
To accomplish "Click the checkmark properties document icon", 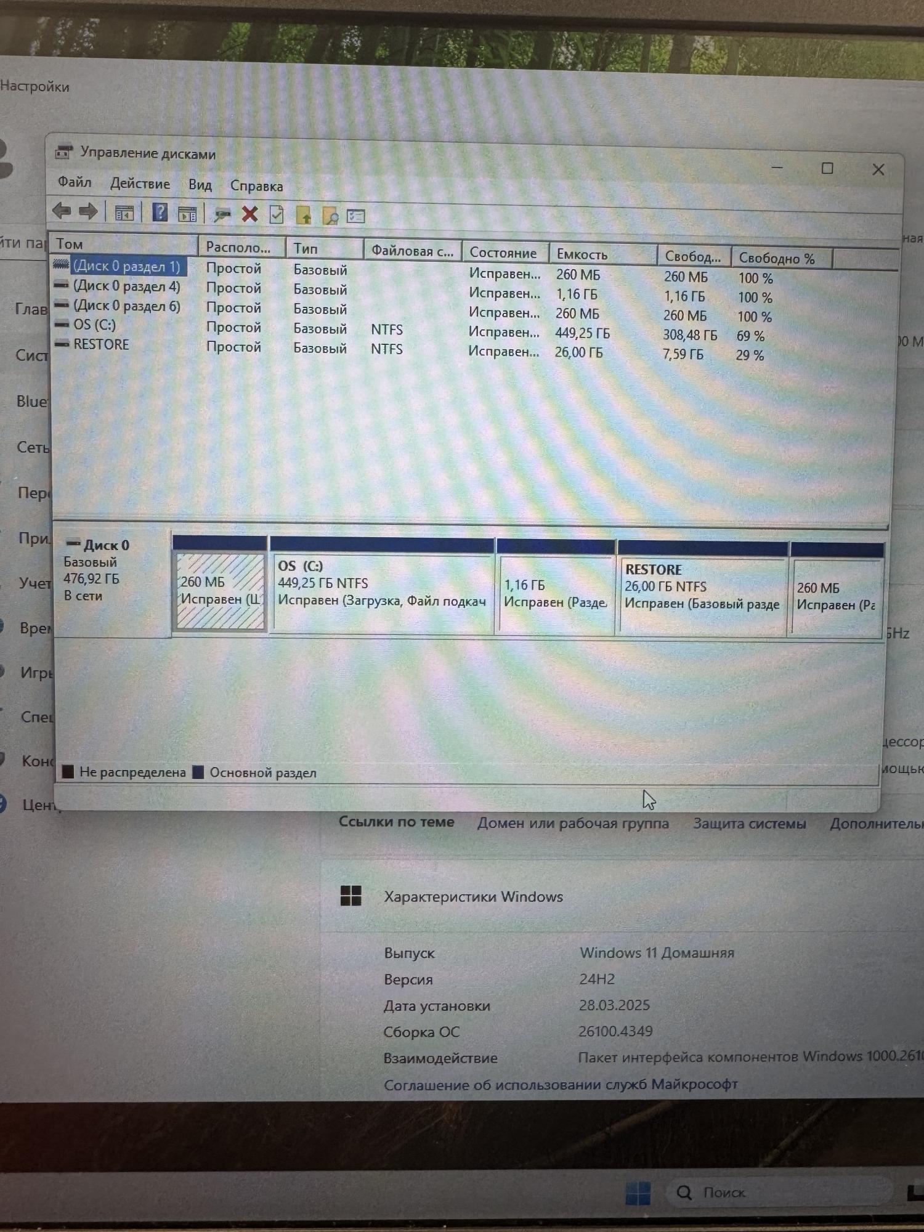I will click(277, 215).
